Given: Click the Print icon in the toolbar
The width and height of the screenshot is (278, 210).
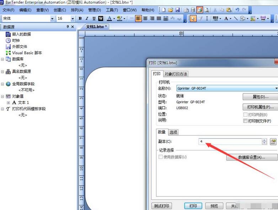Looking at the screenshot, I should pyautogui.click(x=200, y=10).
